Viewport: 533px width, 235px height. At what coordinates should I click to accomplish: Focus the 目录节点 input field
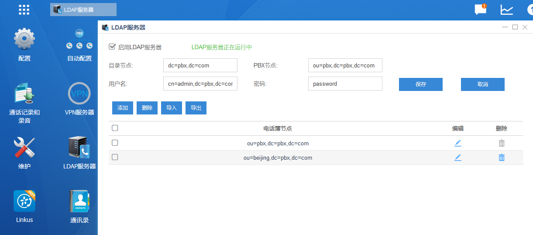(x=200, y=65)
